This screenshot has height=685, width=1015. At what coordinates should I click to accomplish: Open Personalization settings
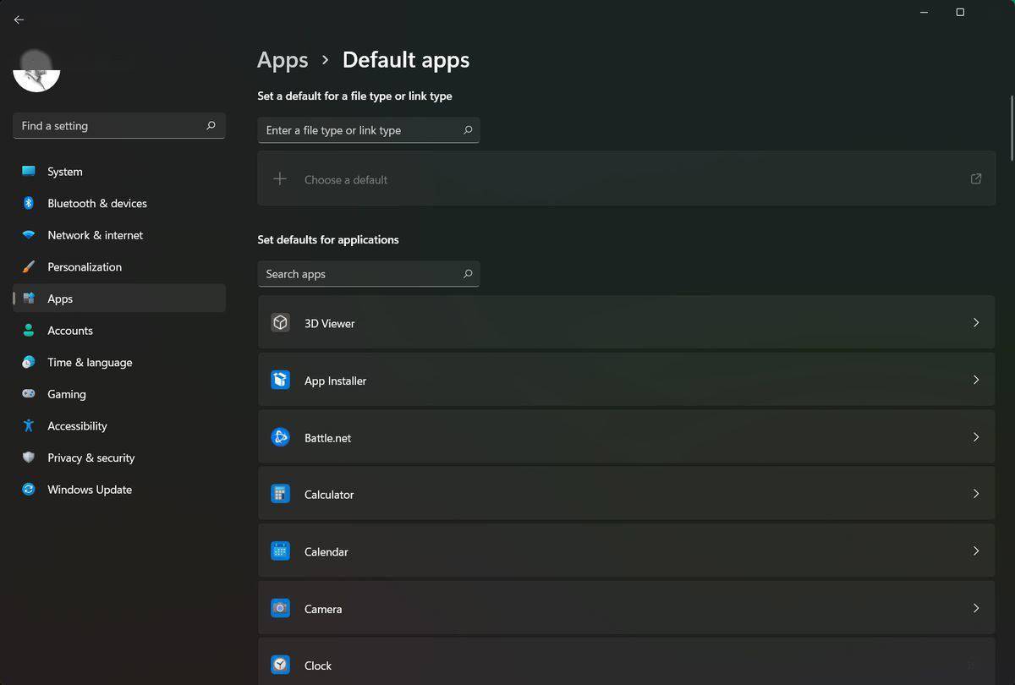(x=85, y=266)
